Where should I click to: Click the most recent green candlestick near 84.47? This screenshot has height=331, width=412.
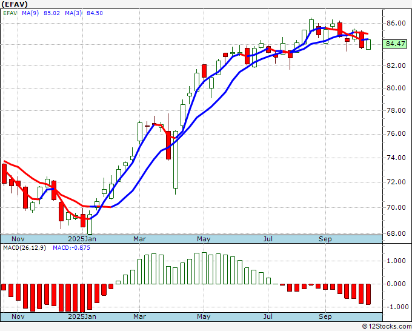(368, 44)
